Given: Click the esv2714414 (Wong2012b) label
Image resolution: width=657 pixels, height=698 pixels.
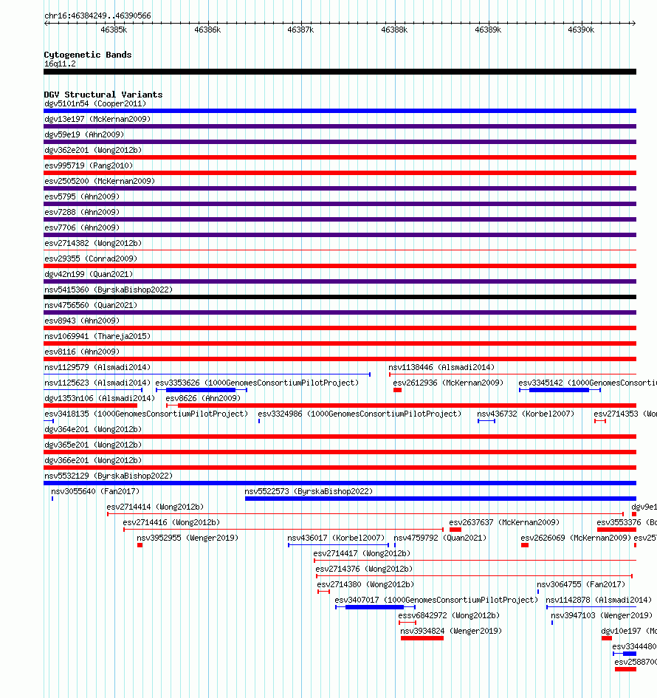Looking at the screenshot, I should tap(155, 507).
